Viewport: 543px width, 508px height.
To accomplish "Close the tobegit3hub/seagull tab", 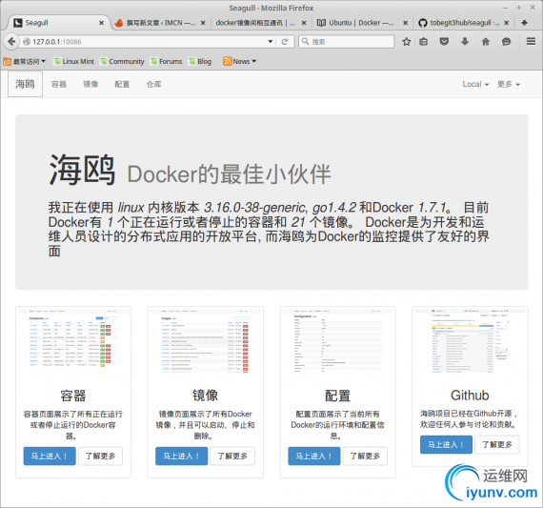I will coord(506,23).
